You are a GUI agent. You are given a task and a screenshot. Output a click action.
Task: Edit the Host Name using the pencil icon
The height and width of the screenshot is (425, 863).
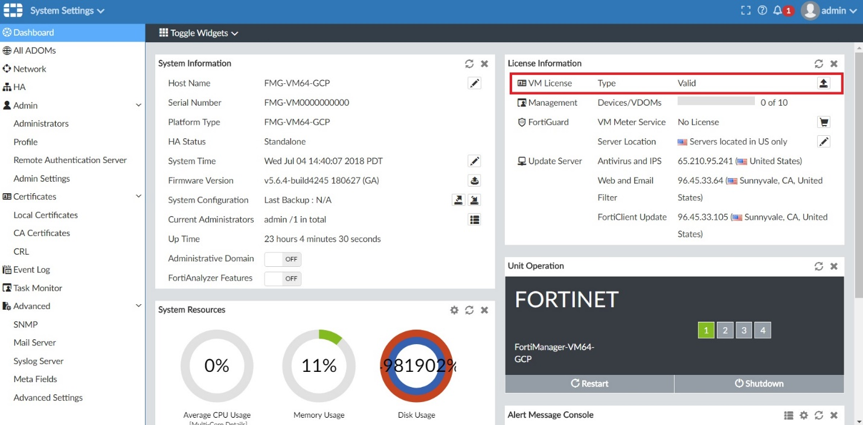[475, 83]
